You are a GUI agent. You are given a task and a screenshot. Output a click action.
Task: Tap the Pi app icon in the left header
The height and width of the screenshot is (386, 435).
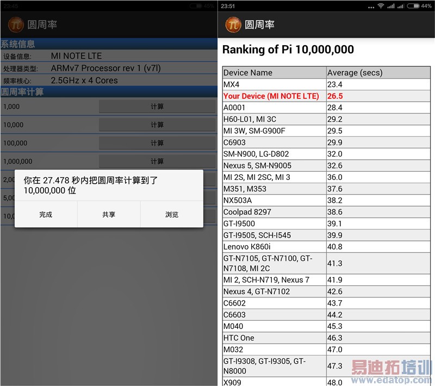[16, 24]
